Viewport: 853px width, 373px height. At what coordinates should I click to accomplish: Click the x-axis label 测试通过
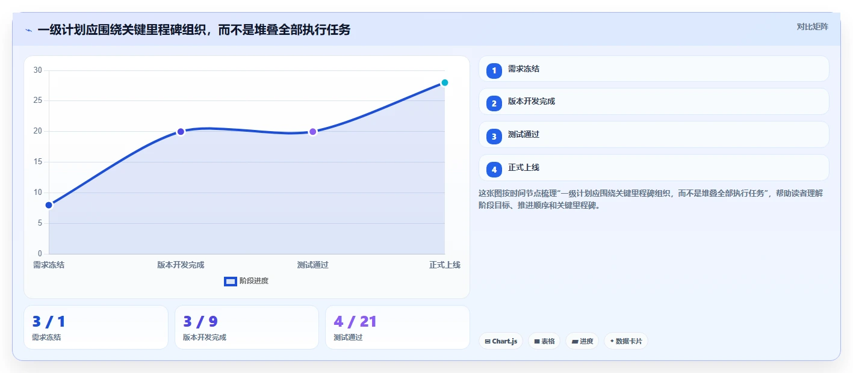(x=312, y=265)
